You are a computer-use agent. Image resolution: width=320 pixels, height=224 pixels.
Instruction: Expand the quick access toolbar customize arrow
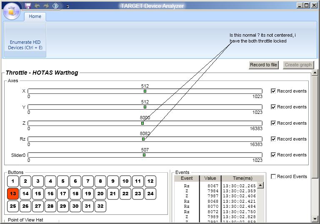pos(68,7)
